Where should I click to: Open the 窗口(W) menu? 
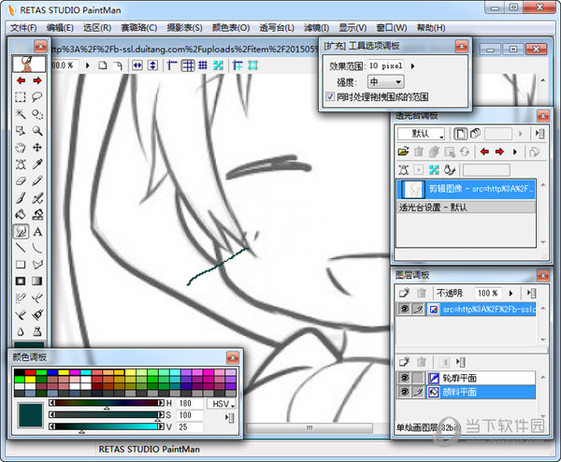pos(392,27)
